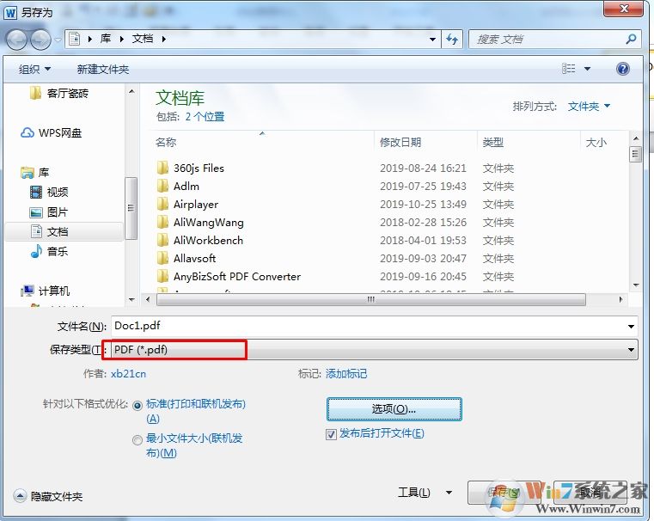
Task: Sort by the 大小 column header
Action: coord(596,142)
